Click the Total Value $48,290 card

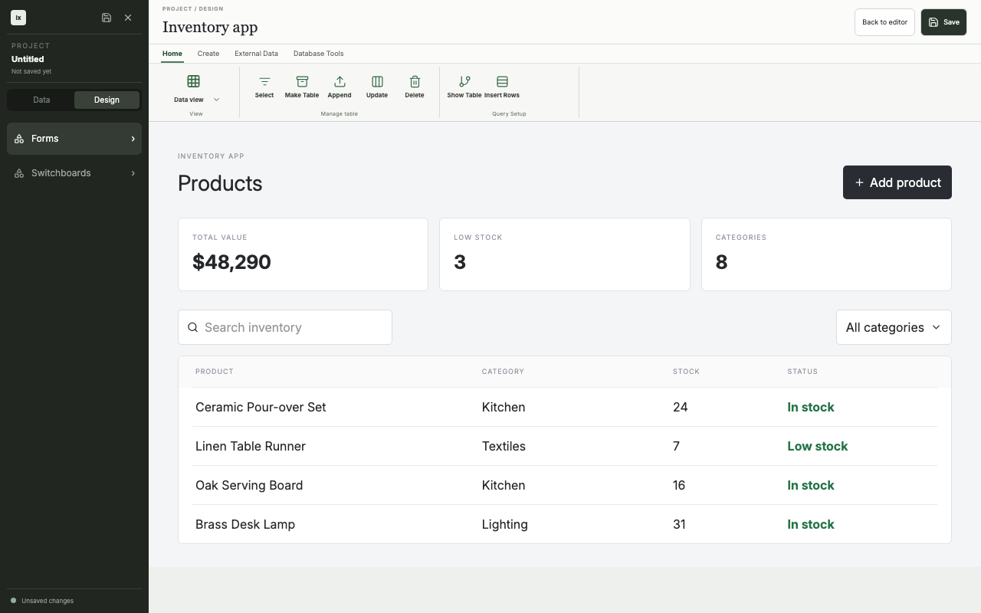pyautogui.click(x=303, y=254)
